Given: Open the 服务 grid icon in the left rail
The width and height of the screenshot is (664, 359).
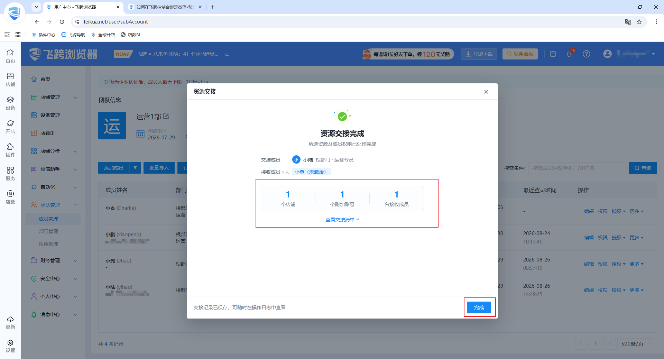Looking at the screenshot, I should pyautogui.click(x=10, y=174).
